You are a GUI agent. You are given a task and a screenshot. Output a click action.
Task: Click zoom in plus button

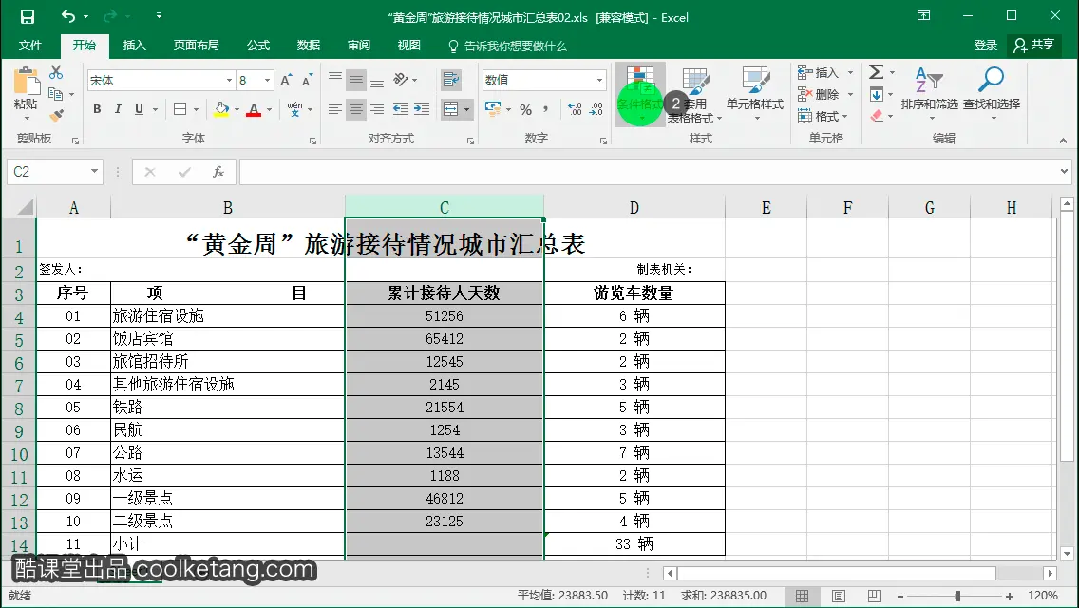(1010, 596)
